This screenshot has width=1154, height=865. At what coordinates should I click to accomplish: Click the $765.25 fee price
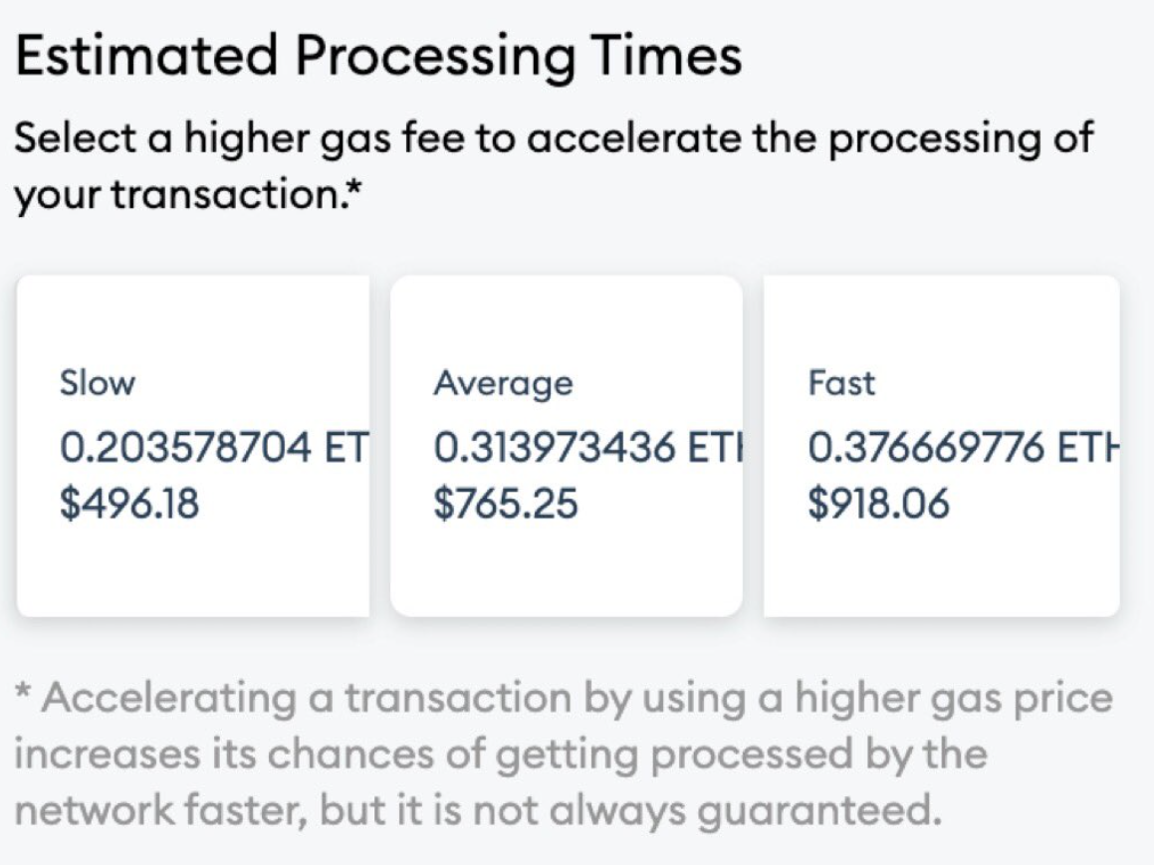tap(506, 504)
